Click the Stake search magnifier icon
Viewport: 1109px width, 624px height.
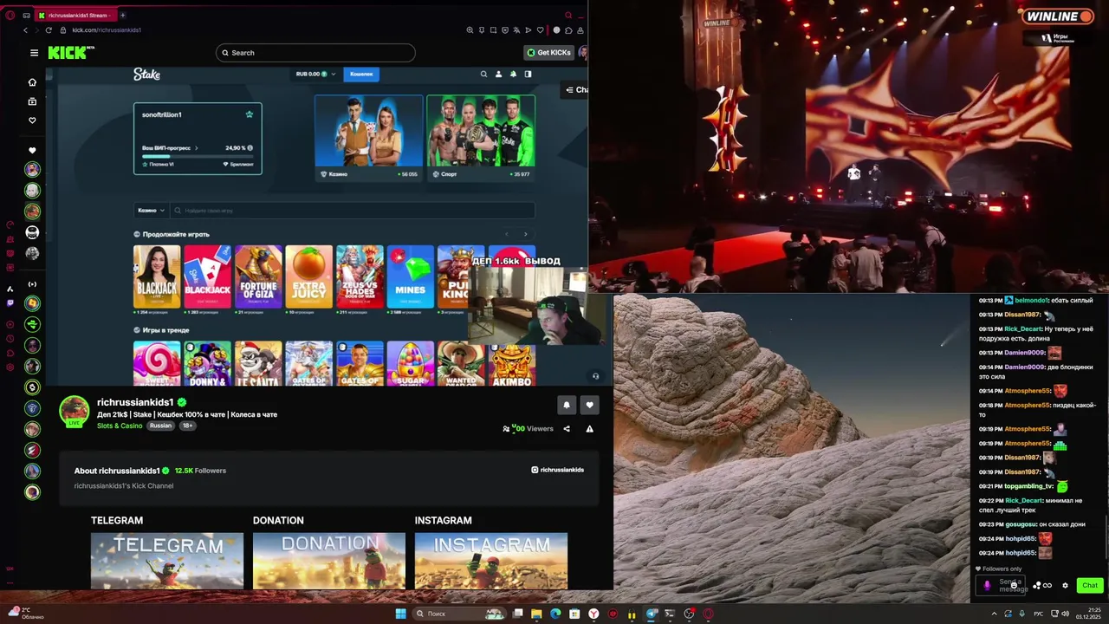[483, 74]
